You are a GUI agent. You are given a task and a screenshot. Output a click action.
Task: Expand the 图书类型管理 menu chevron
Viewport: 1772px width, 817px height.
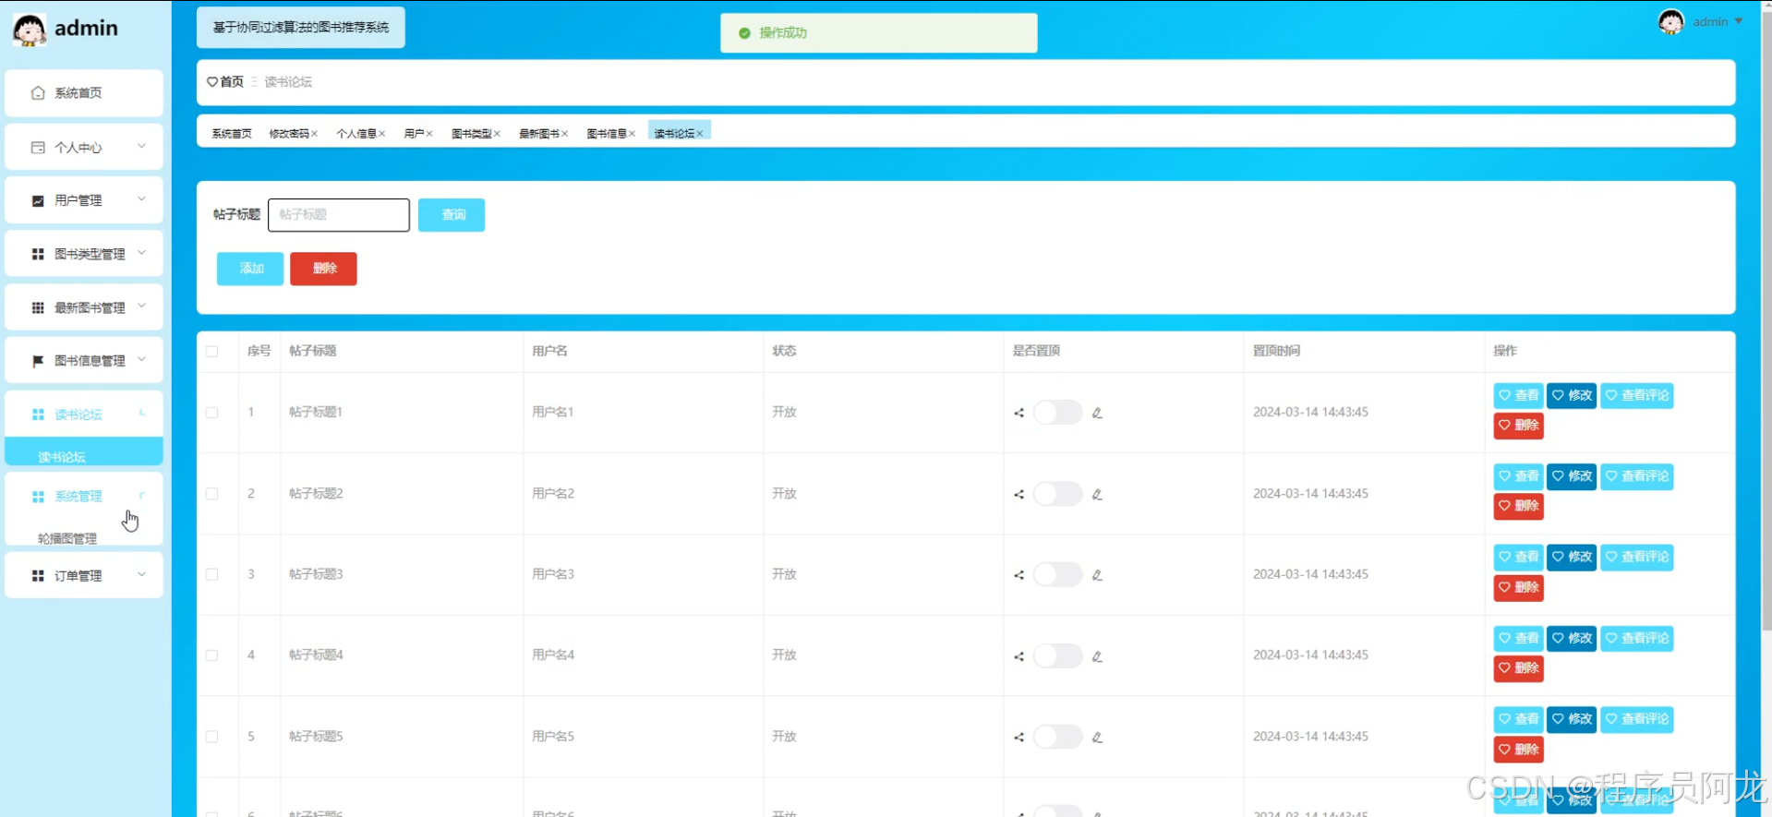click(x=141, y=253)
